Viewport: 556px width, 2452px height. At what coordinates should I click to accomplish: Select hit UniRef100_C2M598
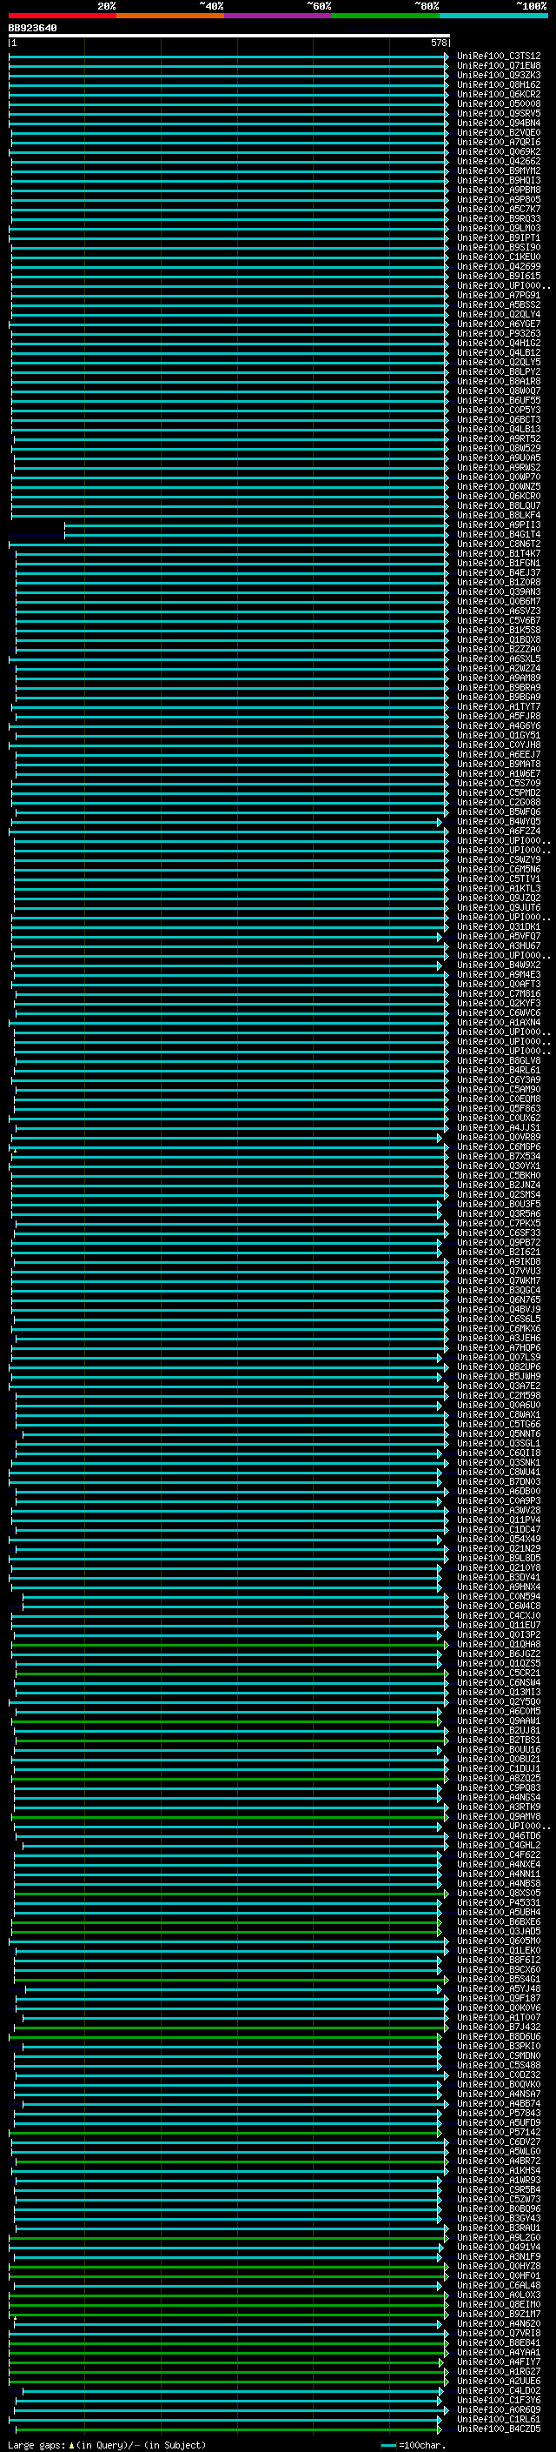(x=498, y=1395)
